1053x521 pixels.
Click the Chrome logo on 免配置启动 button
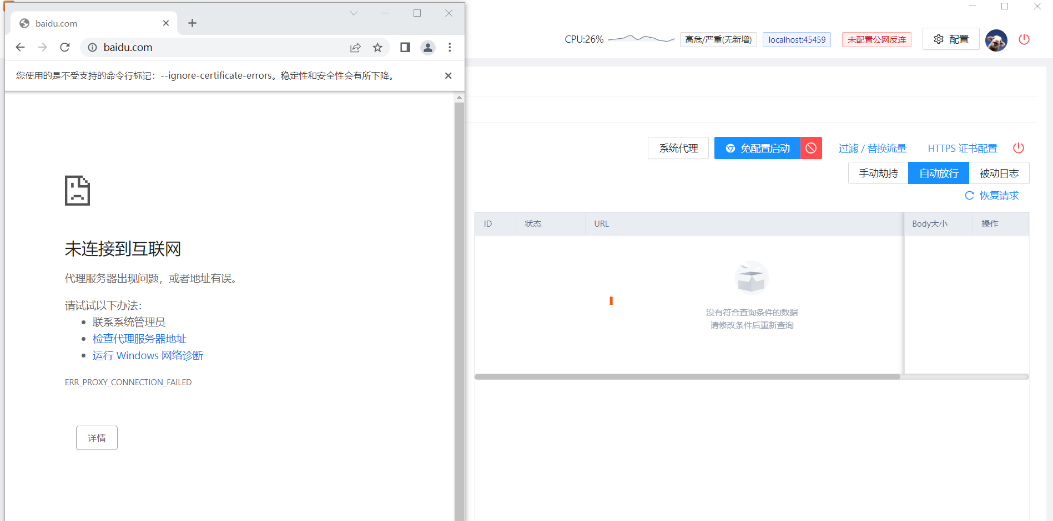[x=730, y=148]
